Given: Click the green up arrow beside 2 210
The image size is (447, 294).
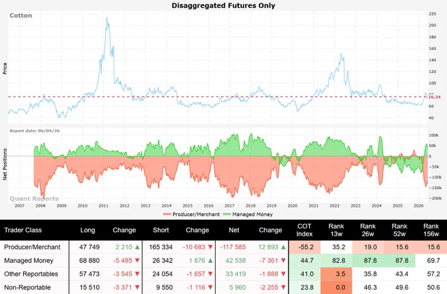Looking at the screenshot, I should (x=137, y=247).
